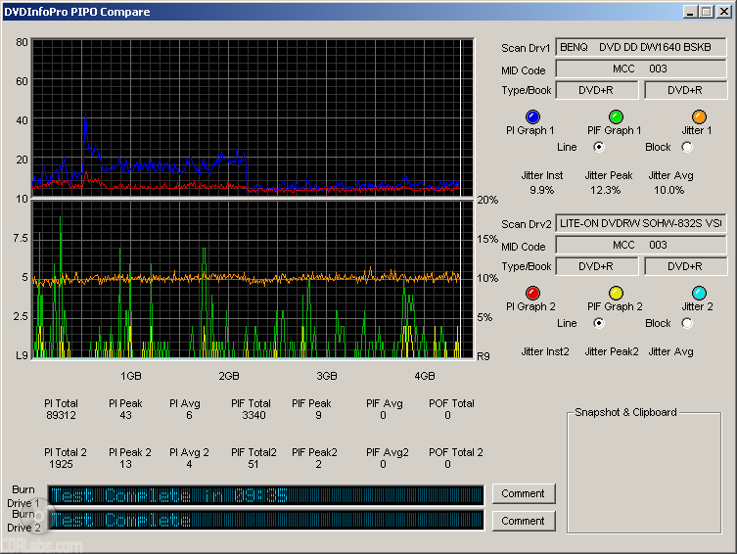Click the Scan Drv1 BENQ drive field
Viewport: 737px width, 554px height.
[641, 47]
